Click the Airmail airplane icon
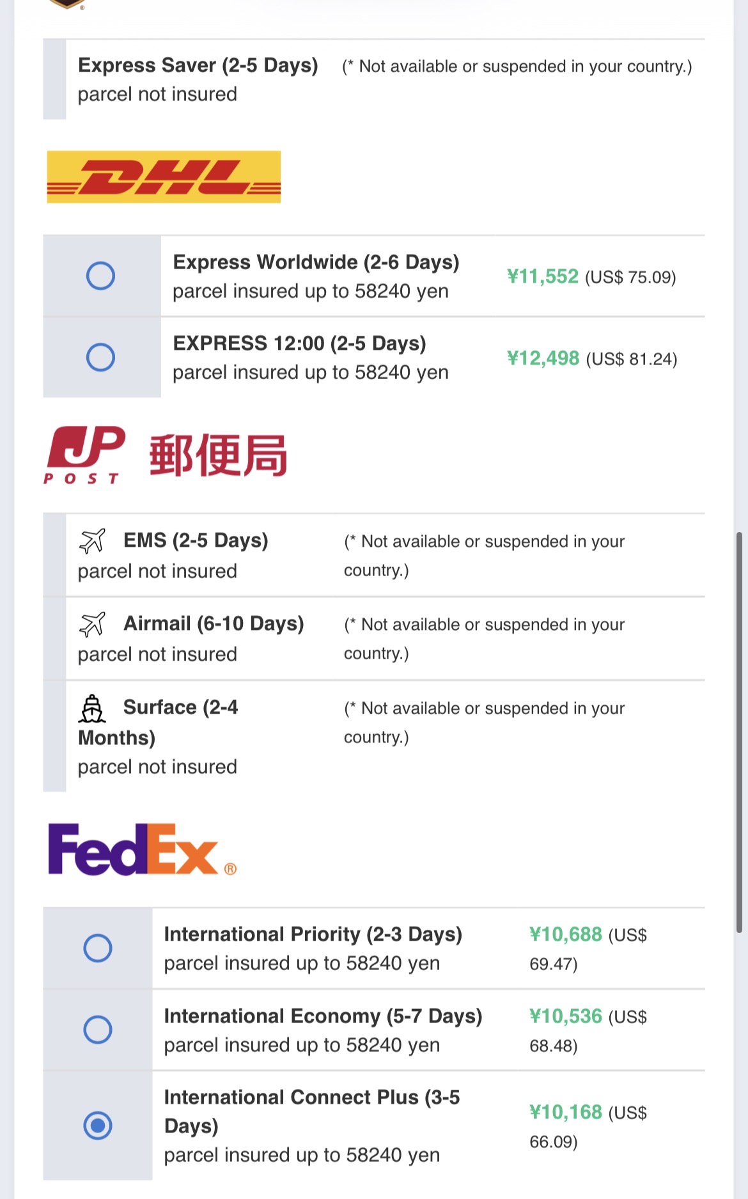This screenshot has height=1199, width=748. (x=92, y=624)
